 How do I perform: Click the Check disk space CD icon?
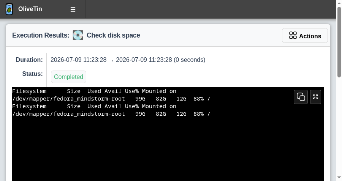tap(78, 35)
